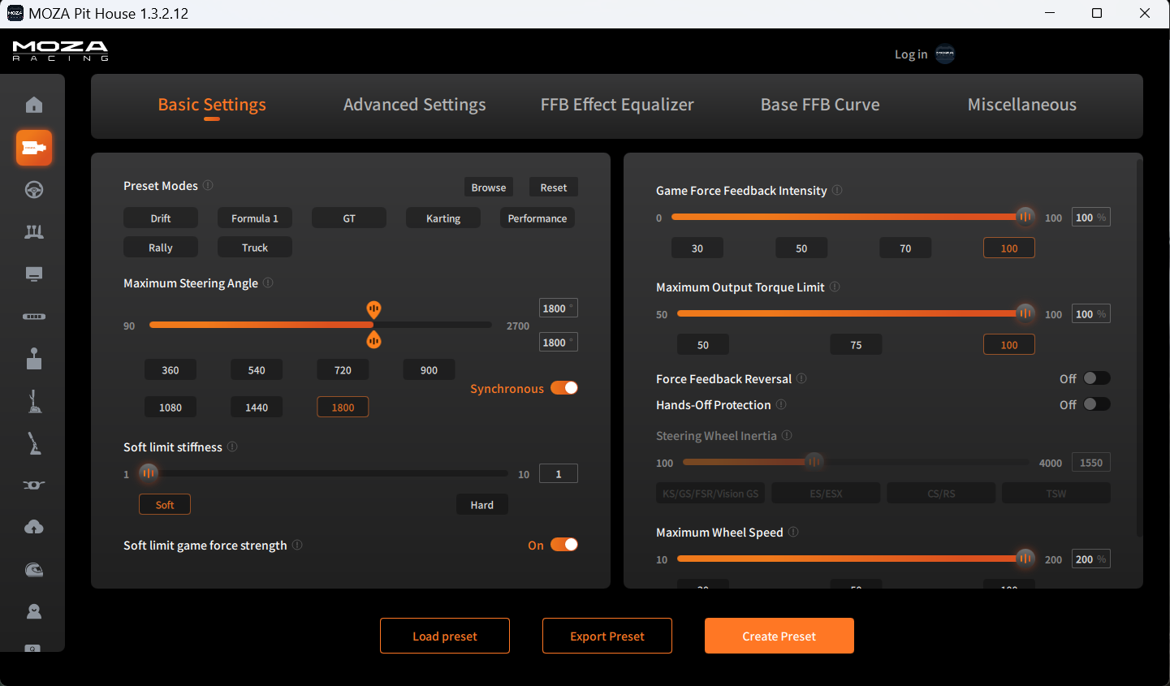
Task: Enable Force Feedback Reversal switch
Action: [1097, 378]
